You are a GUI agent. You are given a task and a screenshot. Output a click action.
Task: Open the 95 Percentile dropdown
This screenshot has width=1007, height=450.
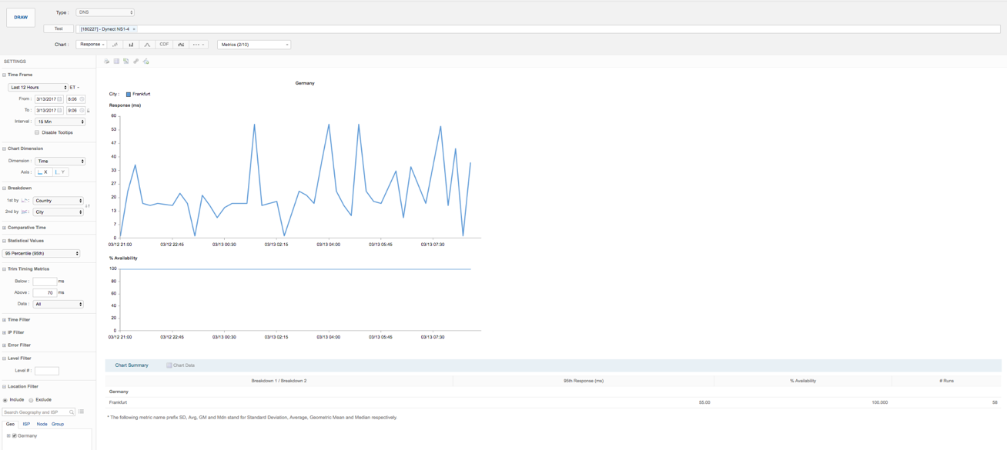click(x=42, y=254)
